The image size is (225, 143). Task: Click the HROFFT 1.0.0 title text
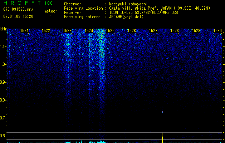28,3
